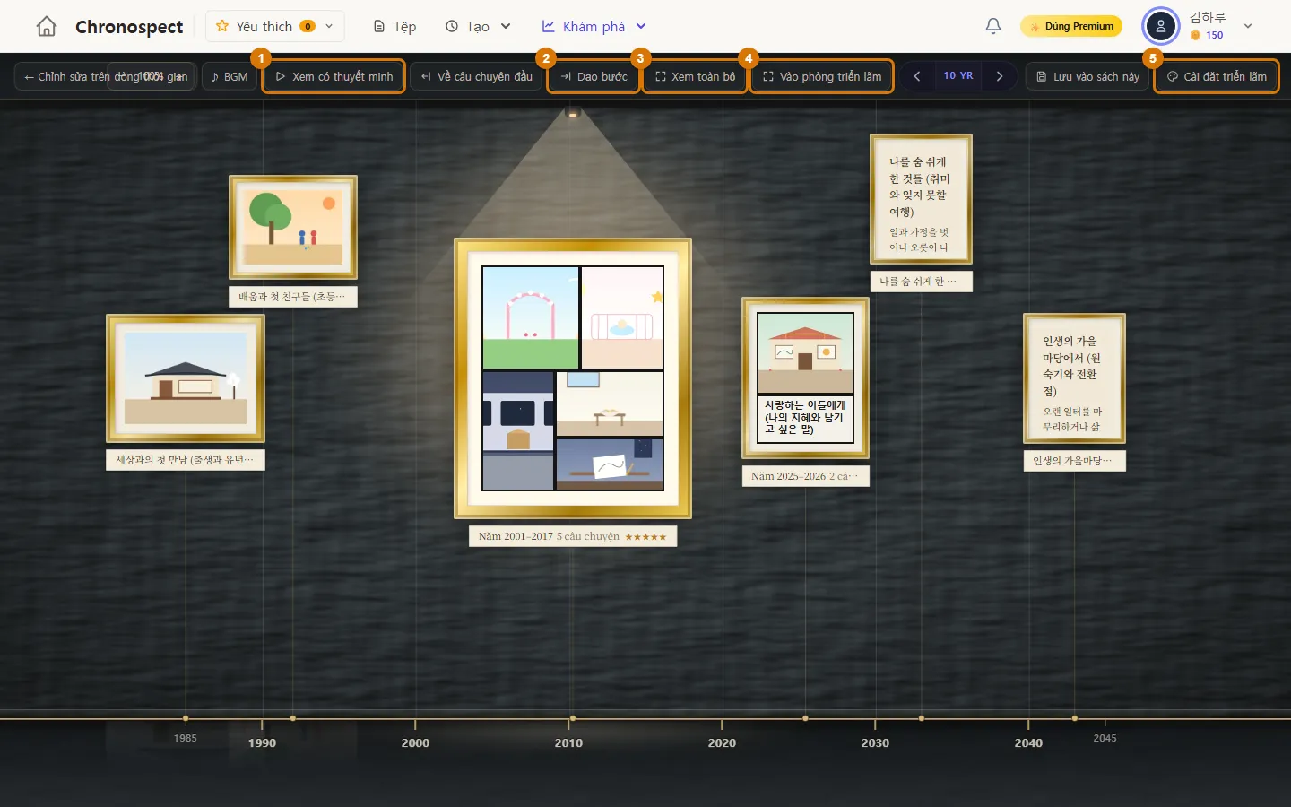The height and width of the screenshot is (807, 1291).
Task: Select the 2010 timeline marker
Action: pos(568,742)
